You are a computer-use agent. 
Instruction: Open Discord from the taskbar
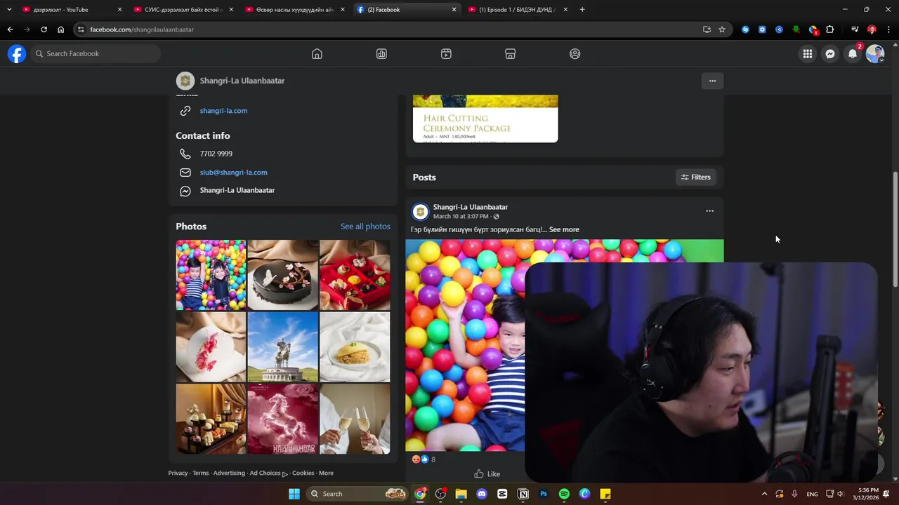coord(482,494)
